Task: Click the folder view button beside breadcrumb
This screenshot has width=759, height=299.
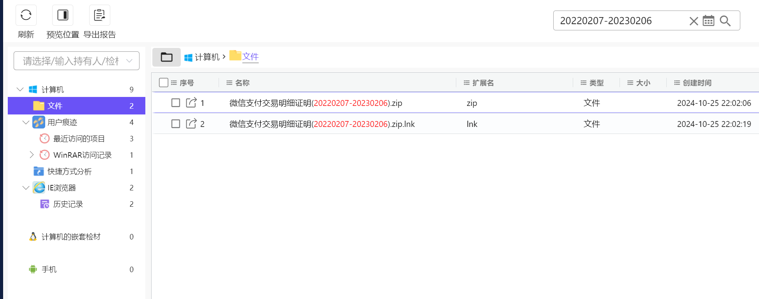Action: click(166, 57)
